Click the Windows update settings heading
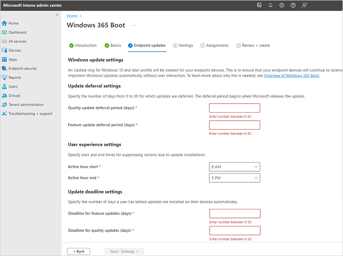This screenshot has height=256, width=343. pos(96,60)
